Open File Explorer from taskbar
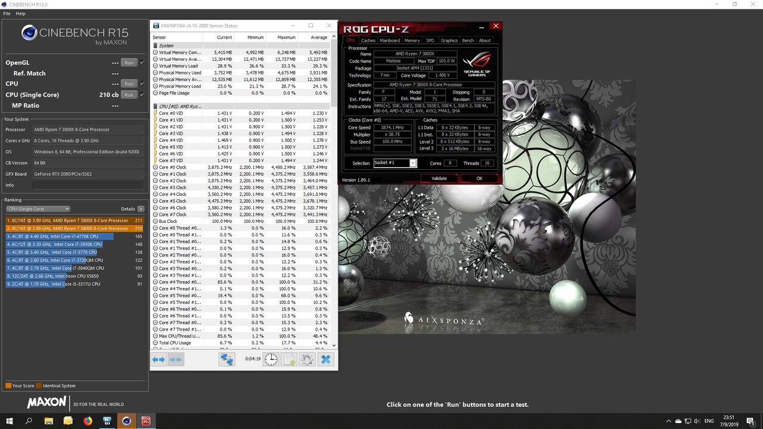The width and height of the screenshot is (763, 429). pyautogui.click(x=48, y=421)
